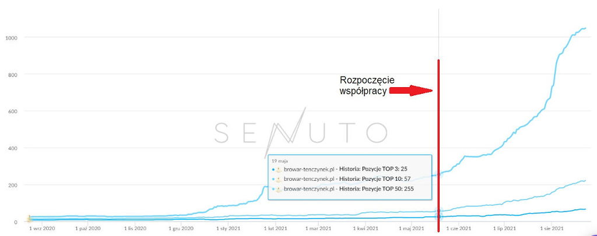The image size is (597, 236).
Task: Select the hover marker on the lowest line
Action: click(x=439, y=216)
